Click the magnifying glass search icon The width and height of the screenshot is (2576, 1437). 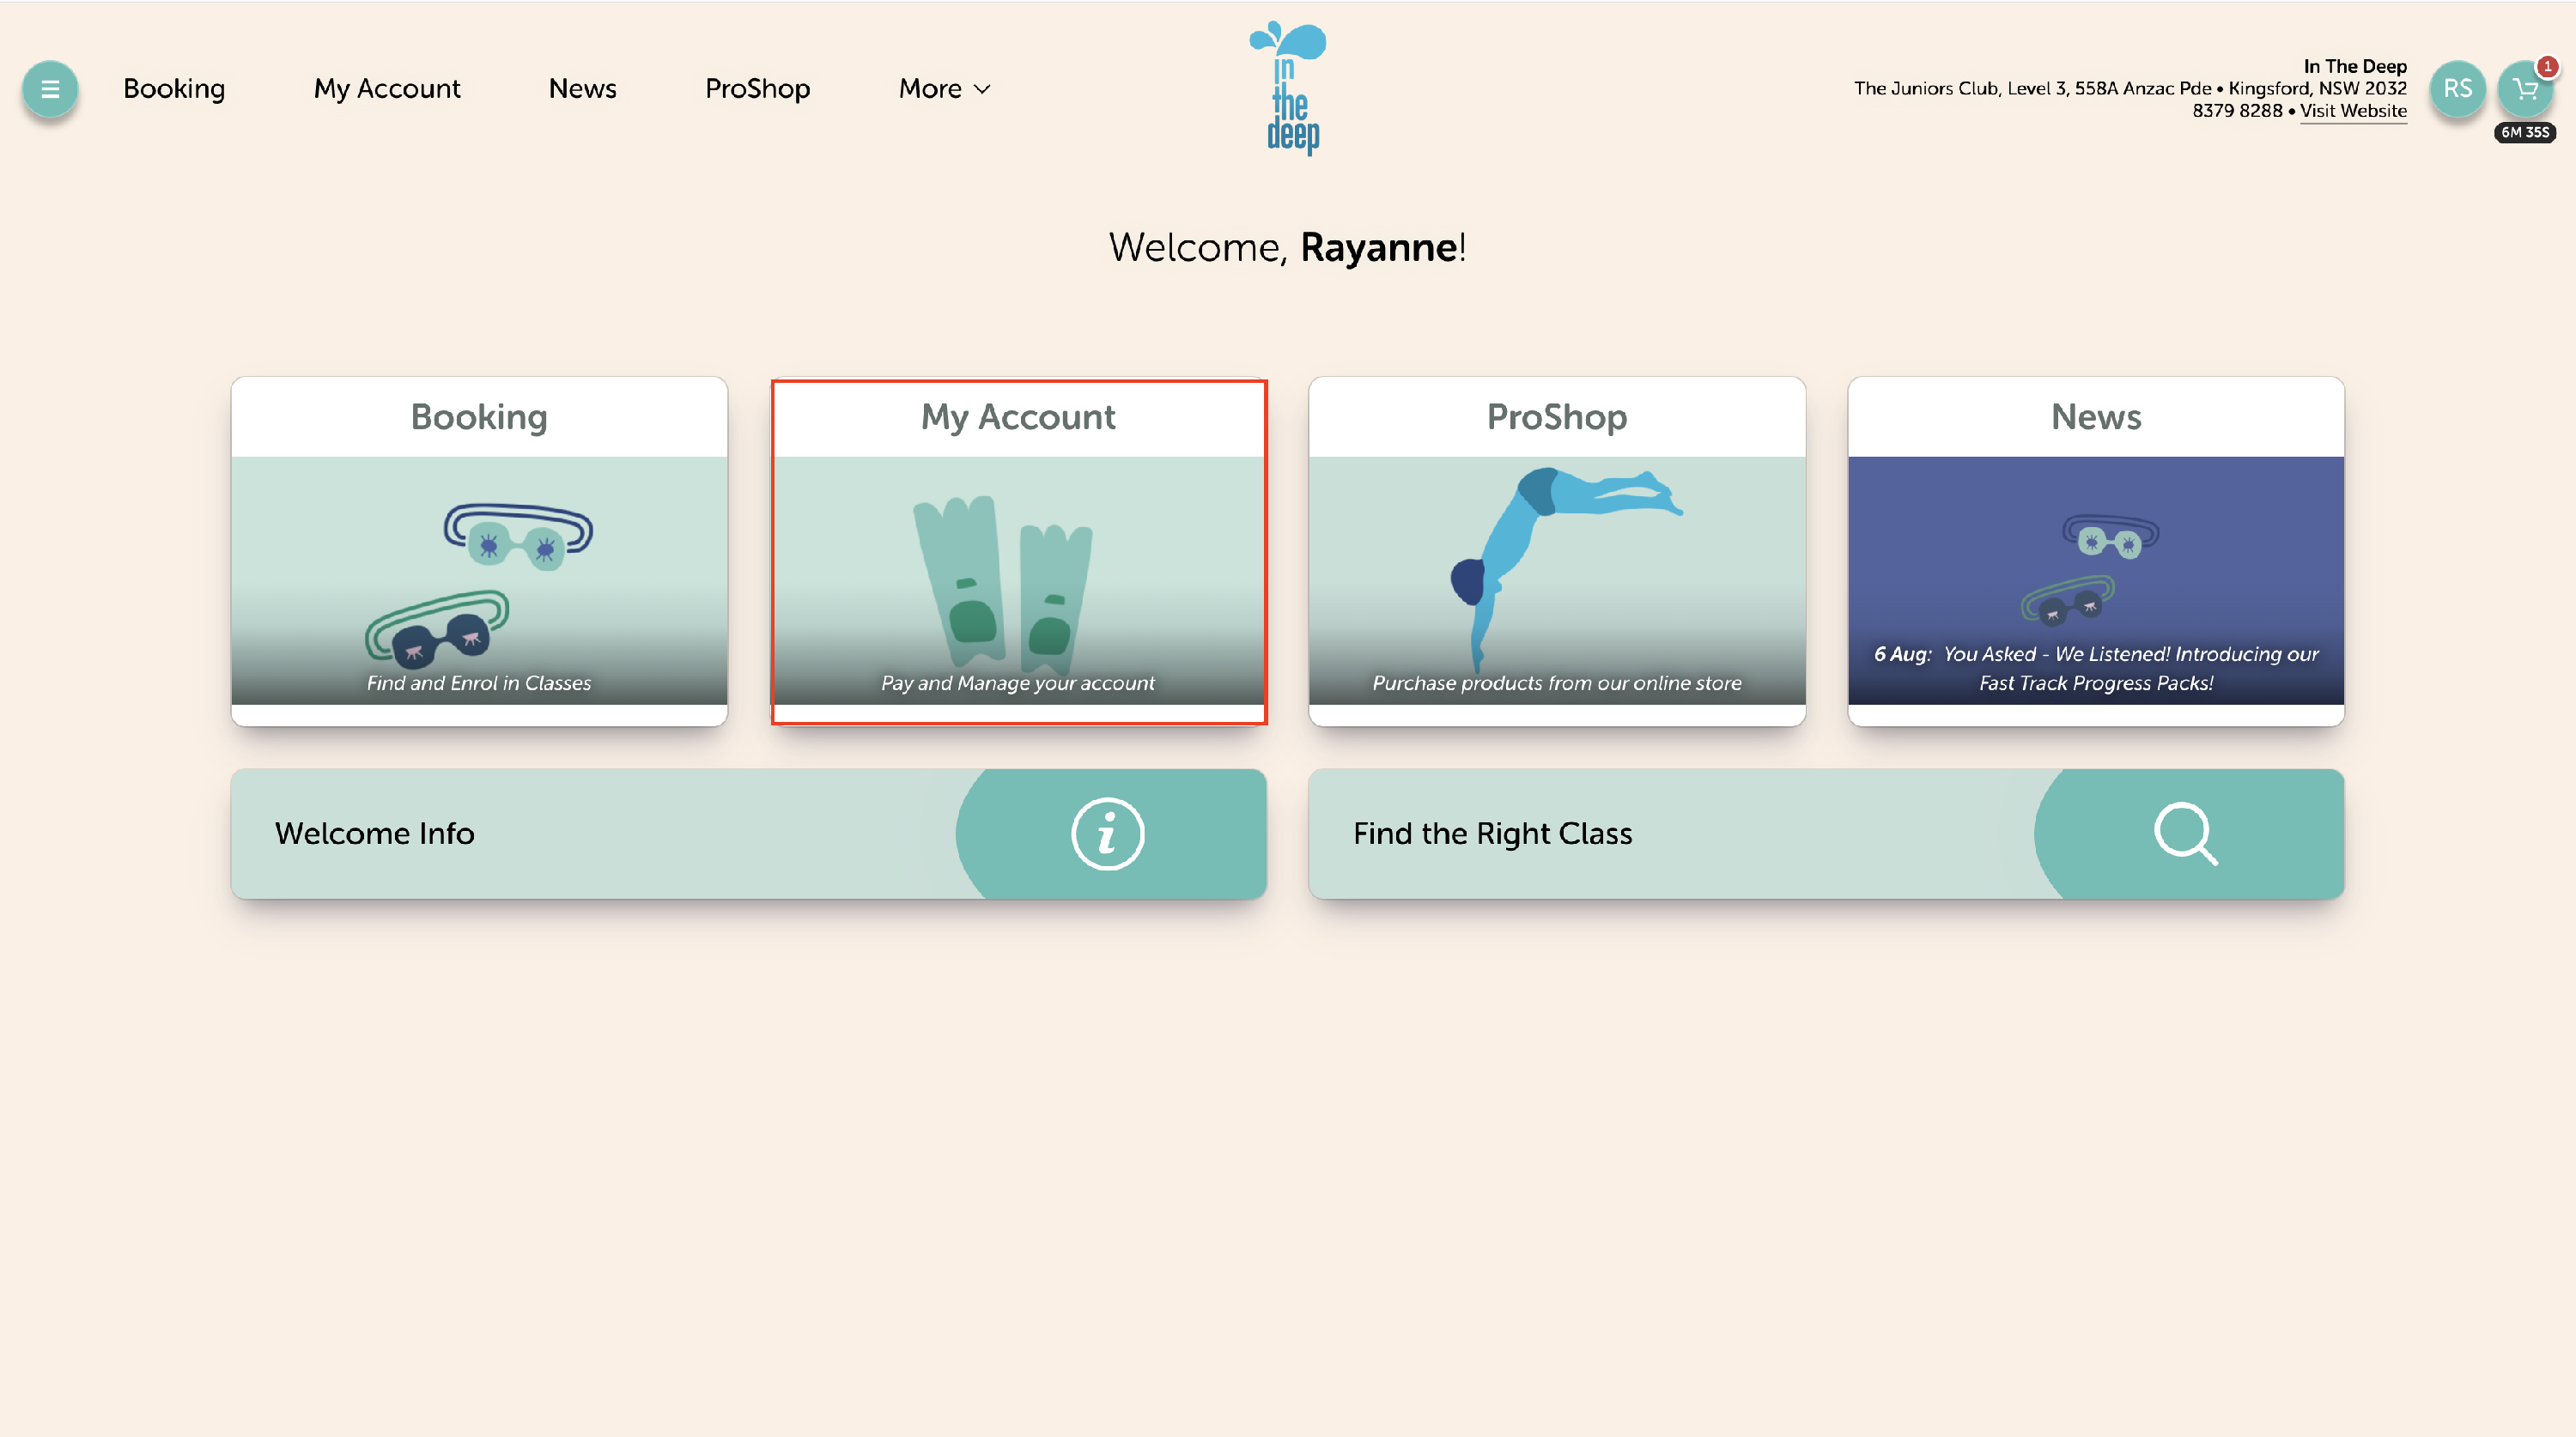[2185, 833]
